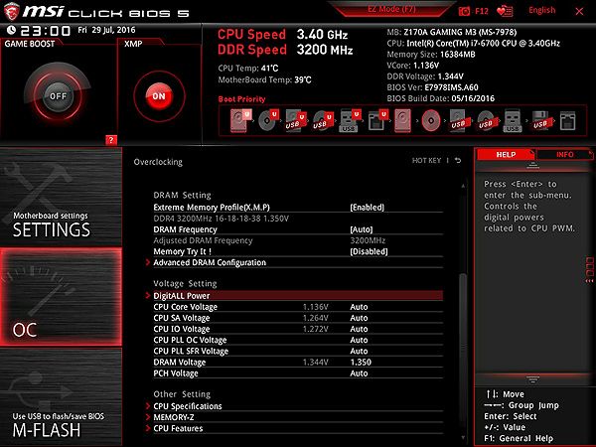Select the UEFI USB CD/DVD boot icon
Screen dimensions: 596x447
coord(323,120)
